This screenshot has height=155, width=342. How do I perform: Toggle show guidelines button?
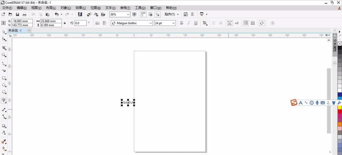[x=157, y=14]
